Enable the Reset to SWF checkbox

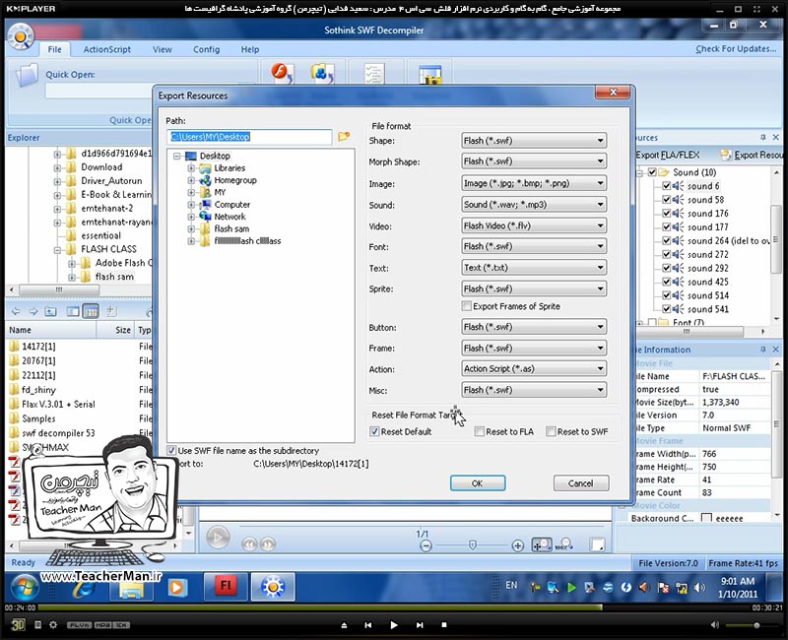coord(551,431)
